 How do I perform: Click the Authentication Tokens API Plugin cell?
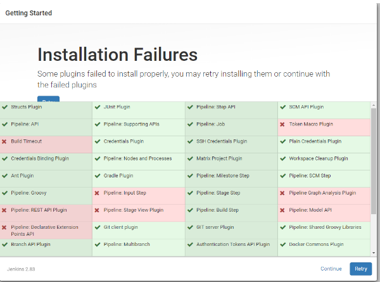click(232, 244)
